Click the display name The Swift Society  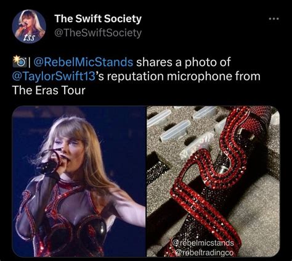tap(98, 19)
